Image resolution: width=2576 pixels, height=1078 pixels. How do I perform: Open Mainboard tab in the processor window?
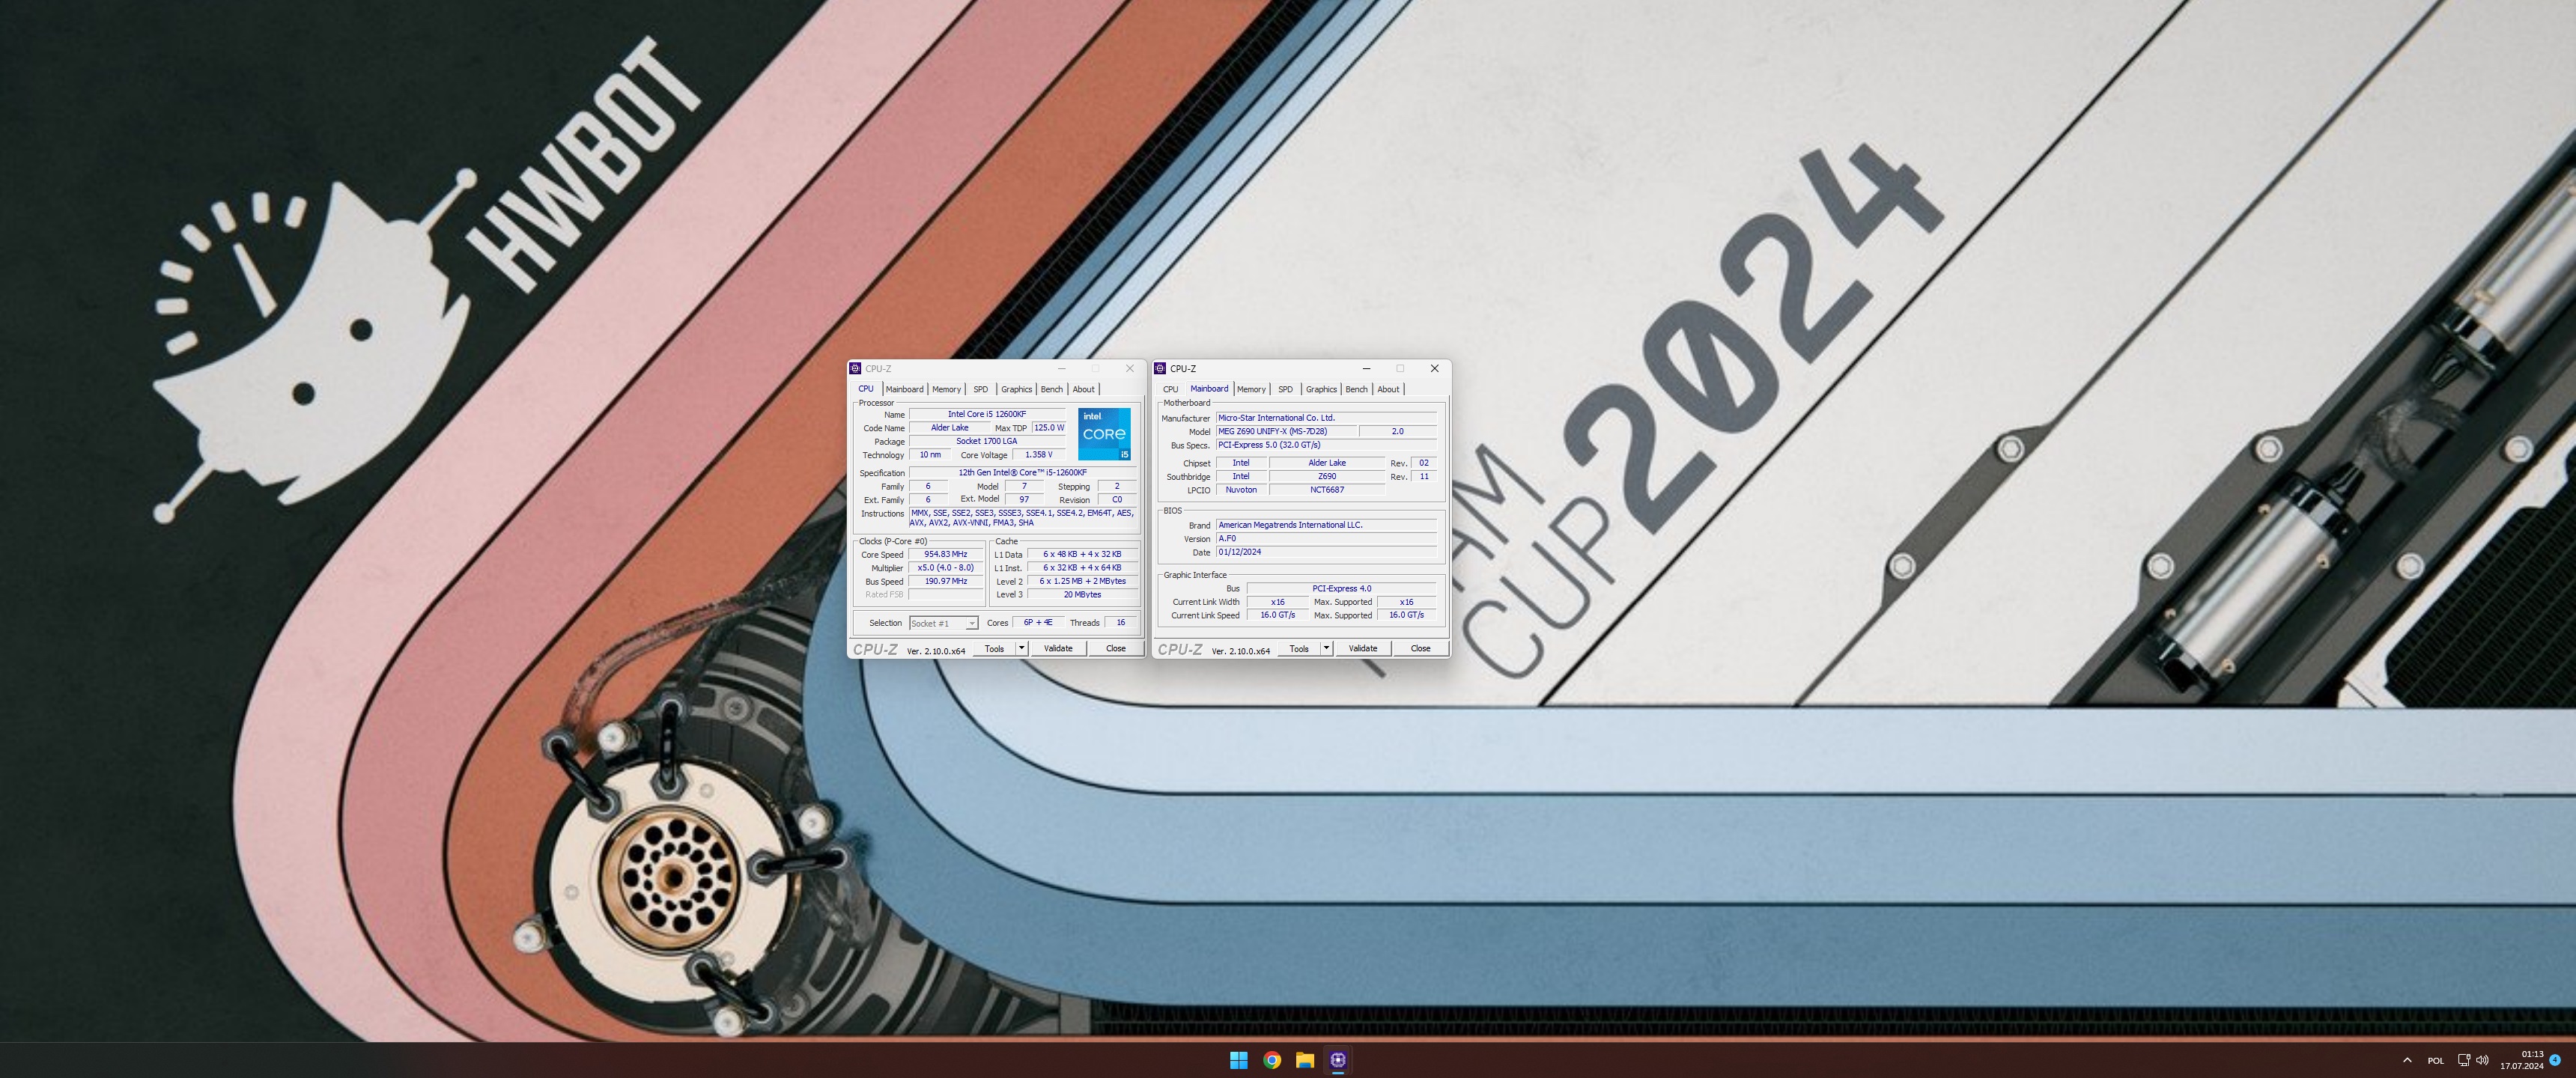pyautogui.click(x=904, y=389)
